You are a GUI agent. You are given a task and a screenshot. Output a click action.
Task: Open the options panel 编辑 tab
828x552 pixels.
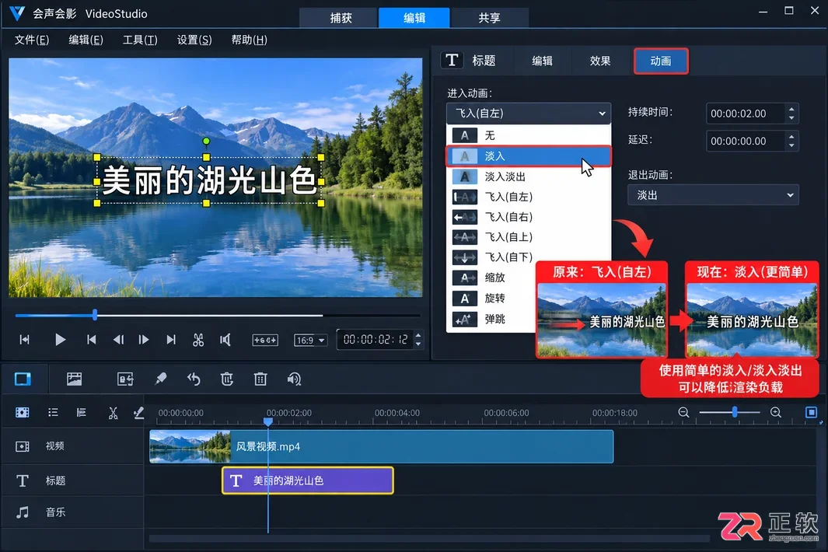543,61
